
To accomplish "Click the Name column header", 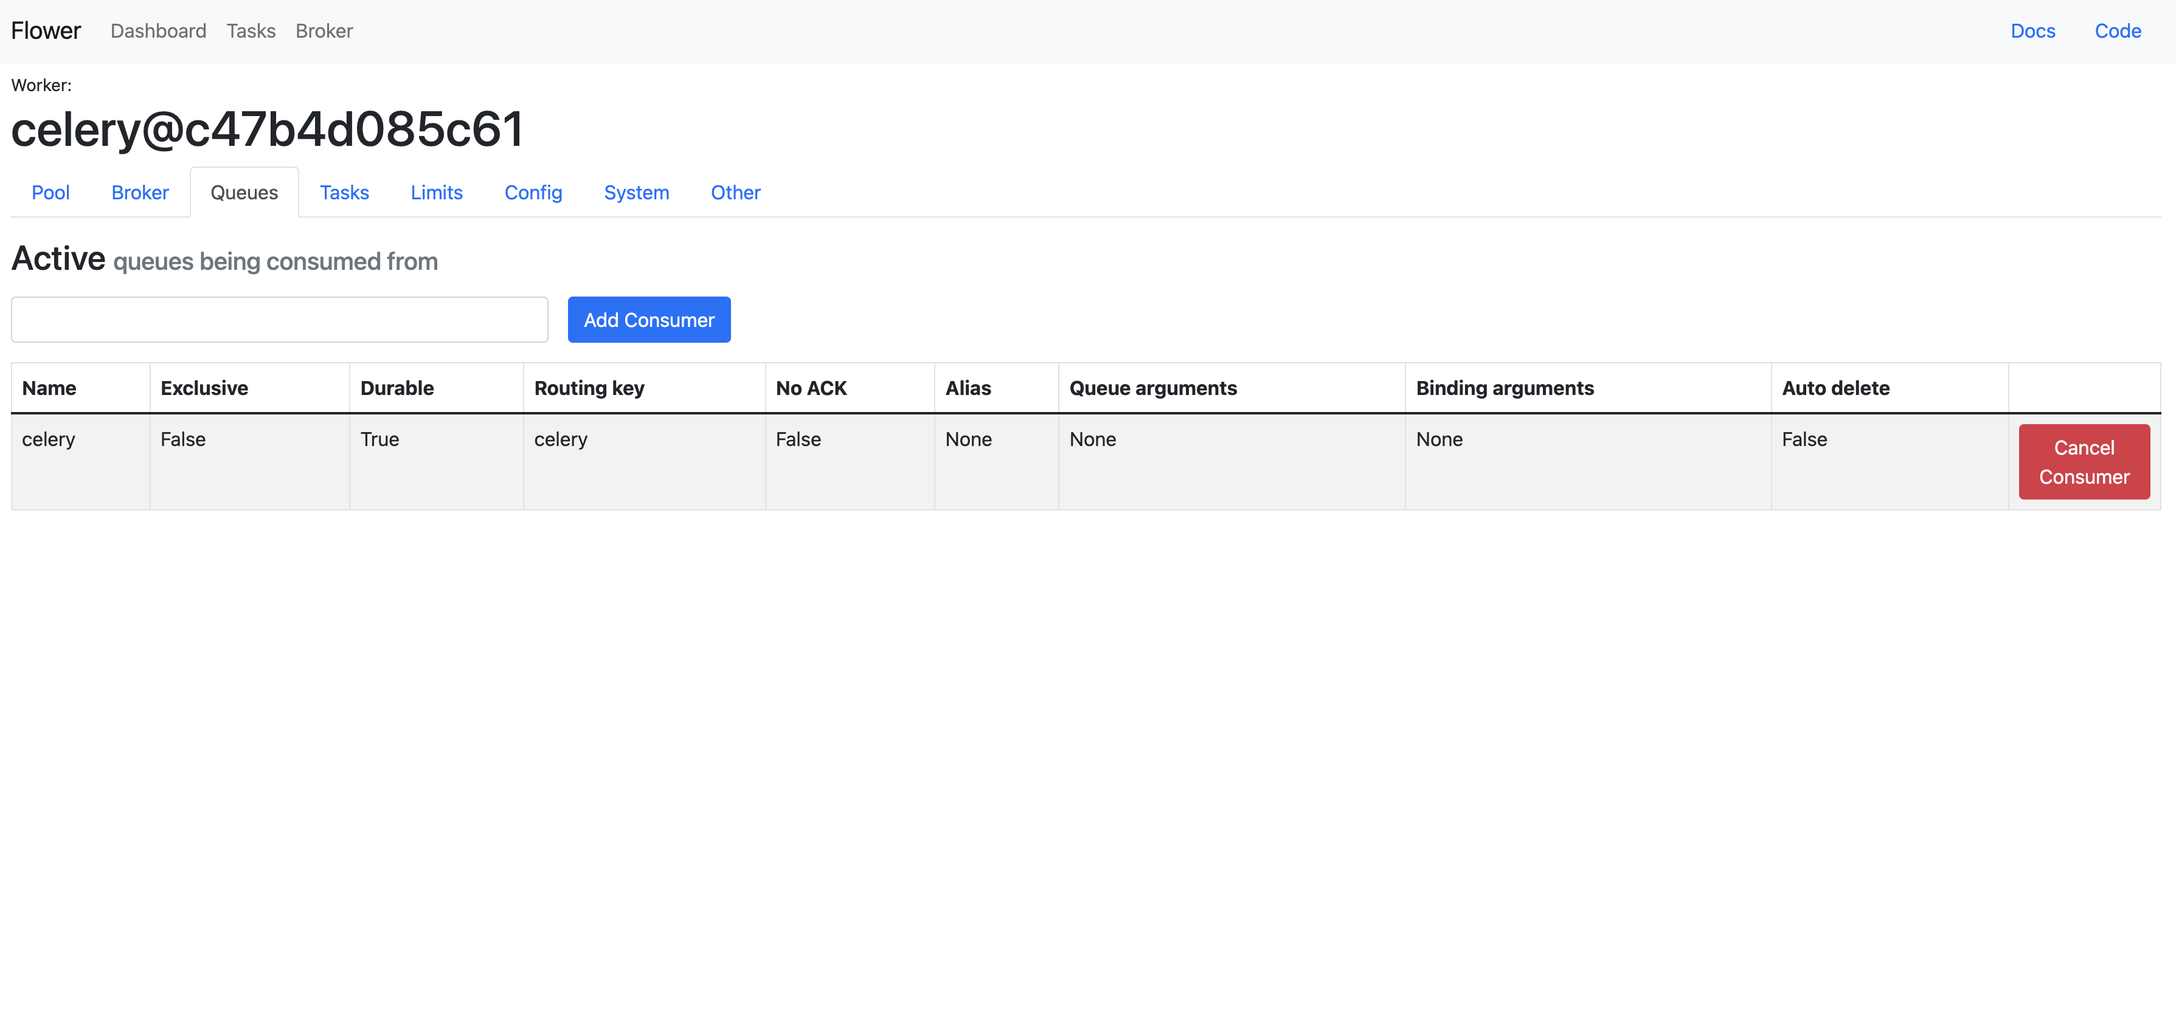I will (x=49, y=388).
